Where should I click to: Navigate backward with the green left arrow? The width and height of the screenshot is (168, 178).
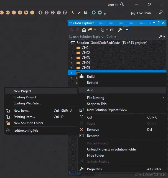click(94, 12)
